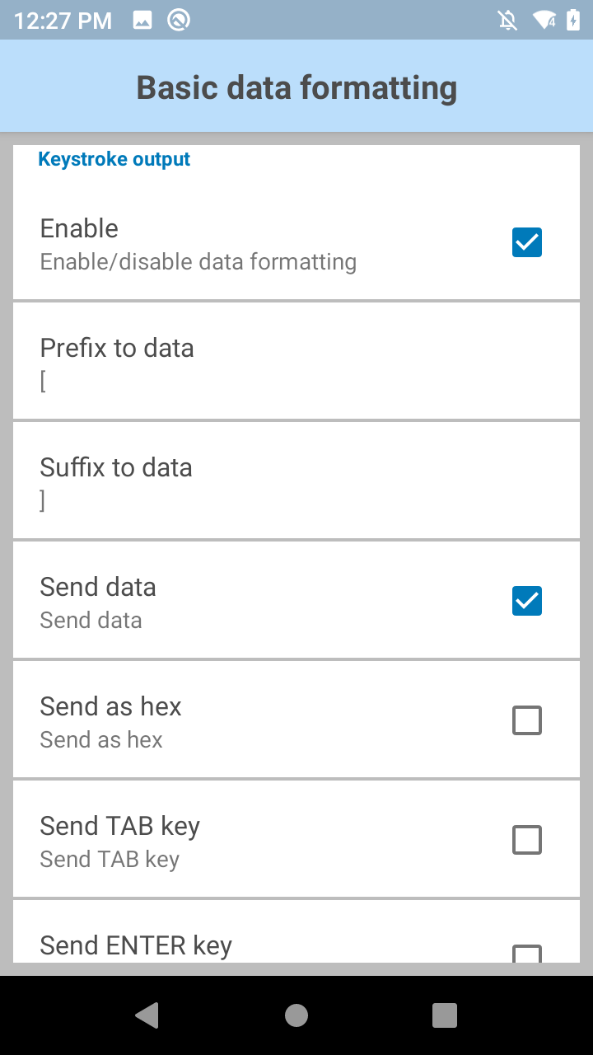Check the Send as hex checkbox
Viewport: 593px width, 1055px height.
coord(527,720)
